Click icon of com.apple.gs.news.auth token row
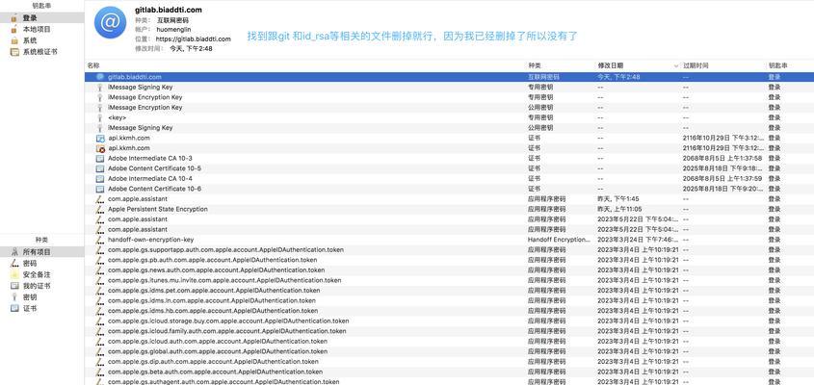The width and height of the screenshot is (814, 385). pos(100,270)
